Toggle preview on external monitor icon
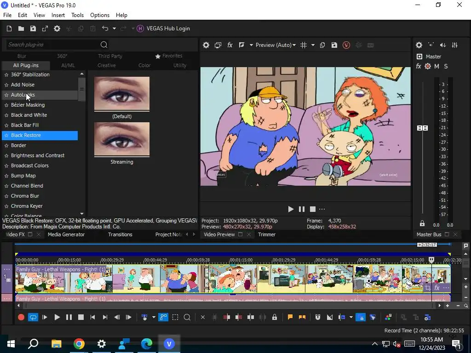 click(x=218, y=45)
